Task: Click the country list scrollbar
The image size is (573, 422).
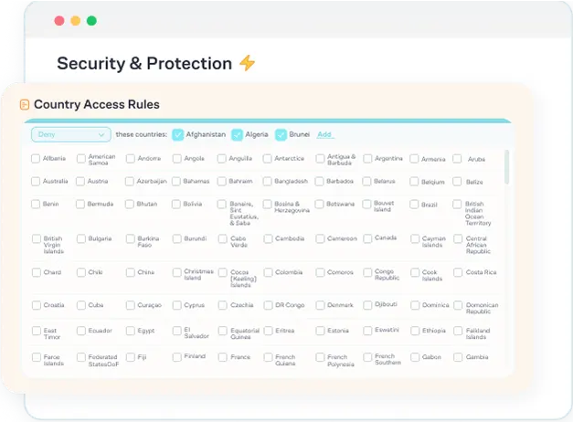Action: (507, 166)
